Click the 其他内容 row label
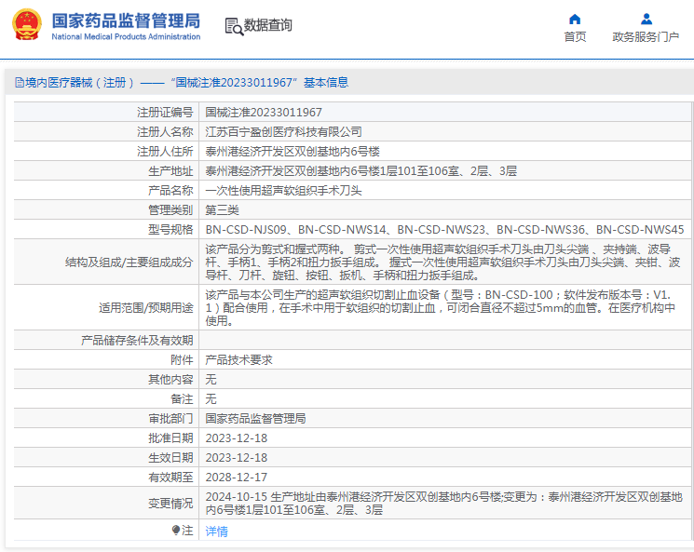The image size is (694, 552). pos(170,380)
